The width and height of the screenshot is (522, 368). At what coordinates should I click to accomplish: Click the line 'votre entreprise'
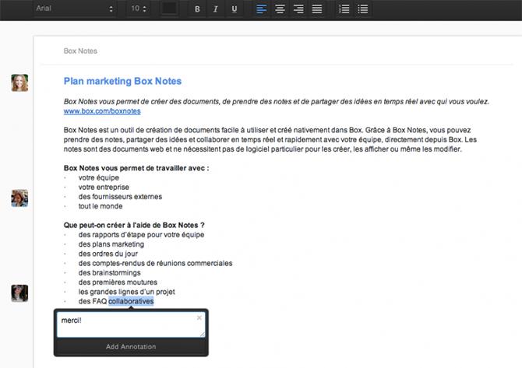(x=104, y=188)
